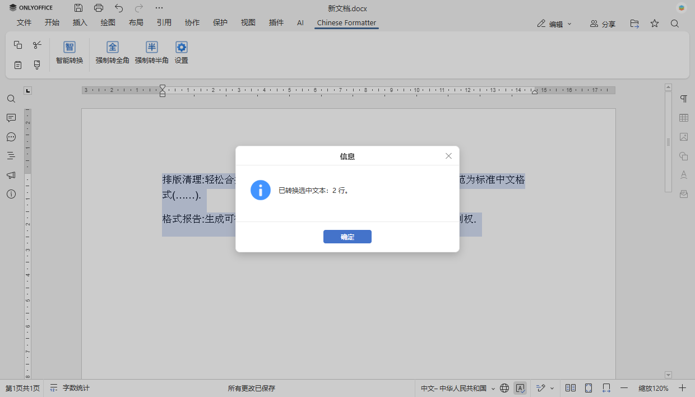Image resolution: width=695 pixels, height=397 pixels.
Task: Switch to the 引用 tab
Action: 164,23
